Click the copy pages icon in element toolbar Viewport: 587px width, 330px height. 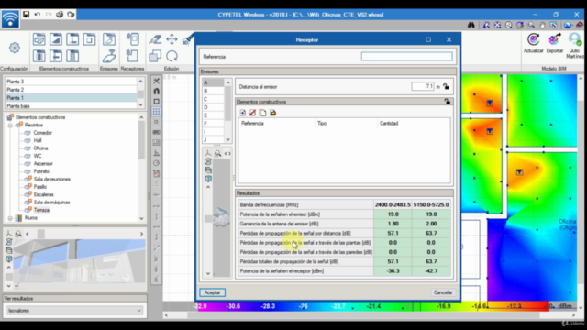click(x=262, y=113)
